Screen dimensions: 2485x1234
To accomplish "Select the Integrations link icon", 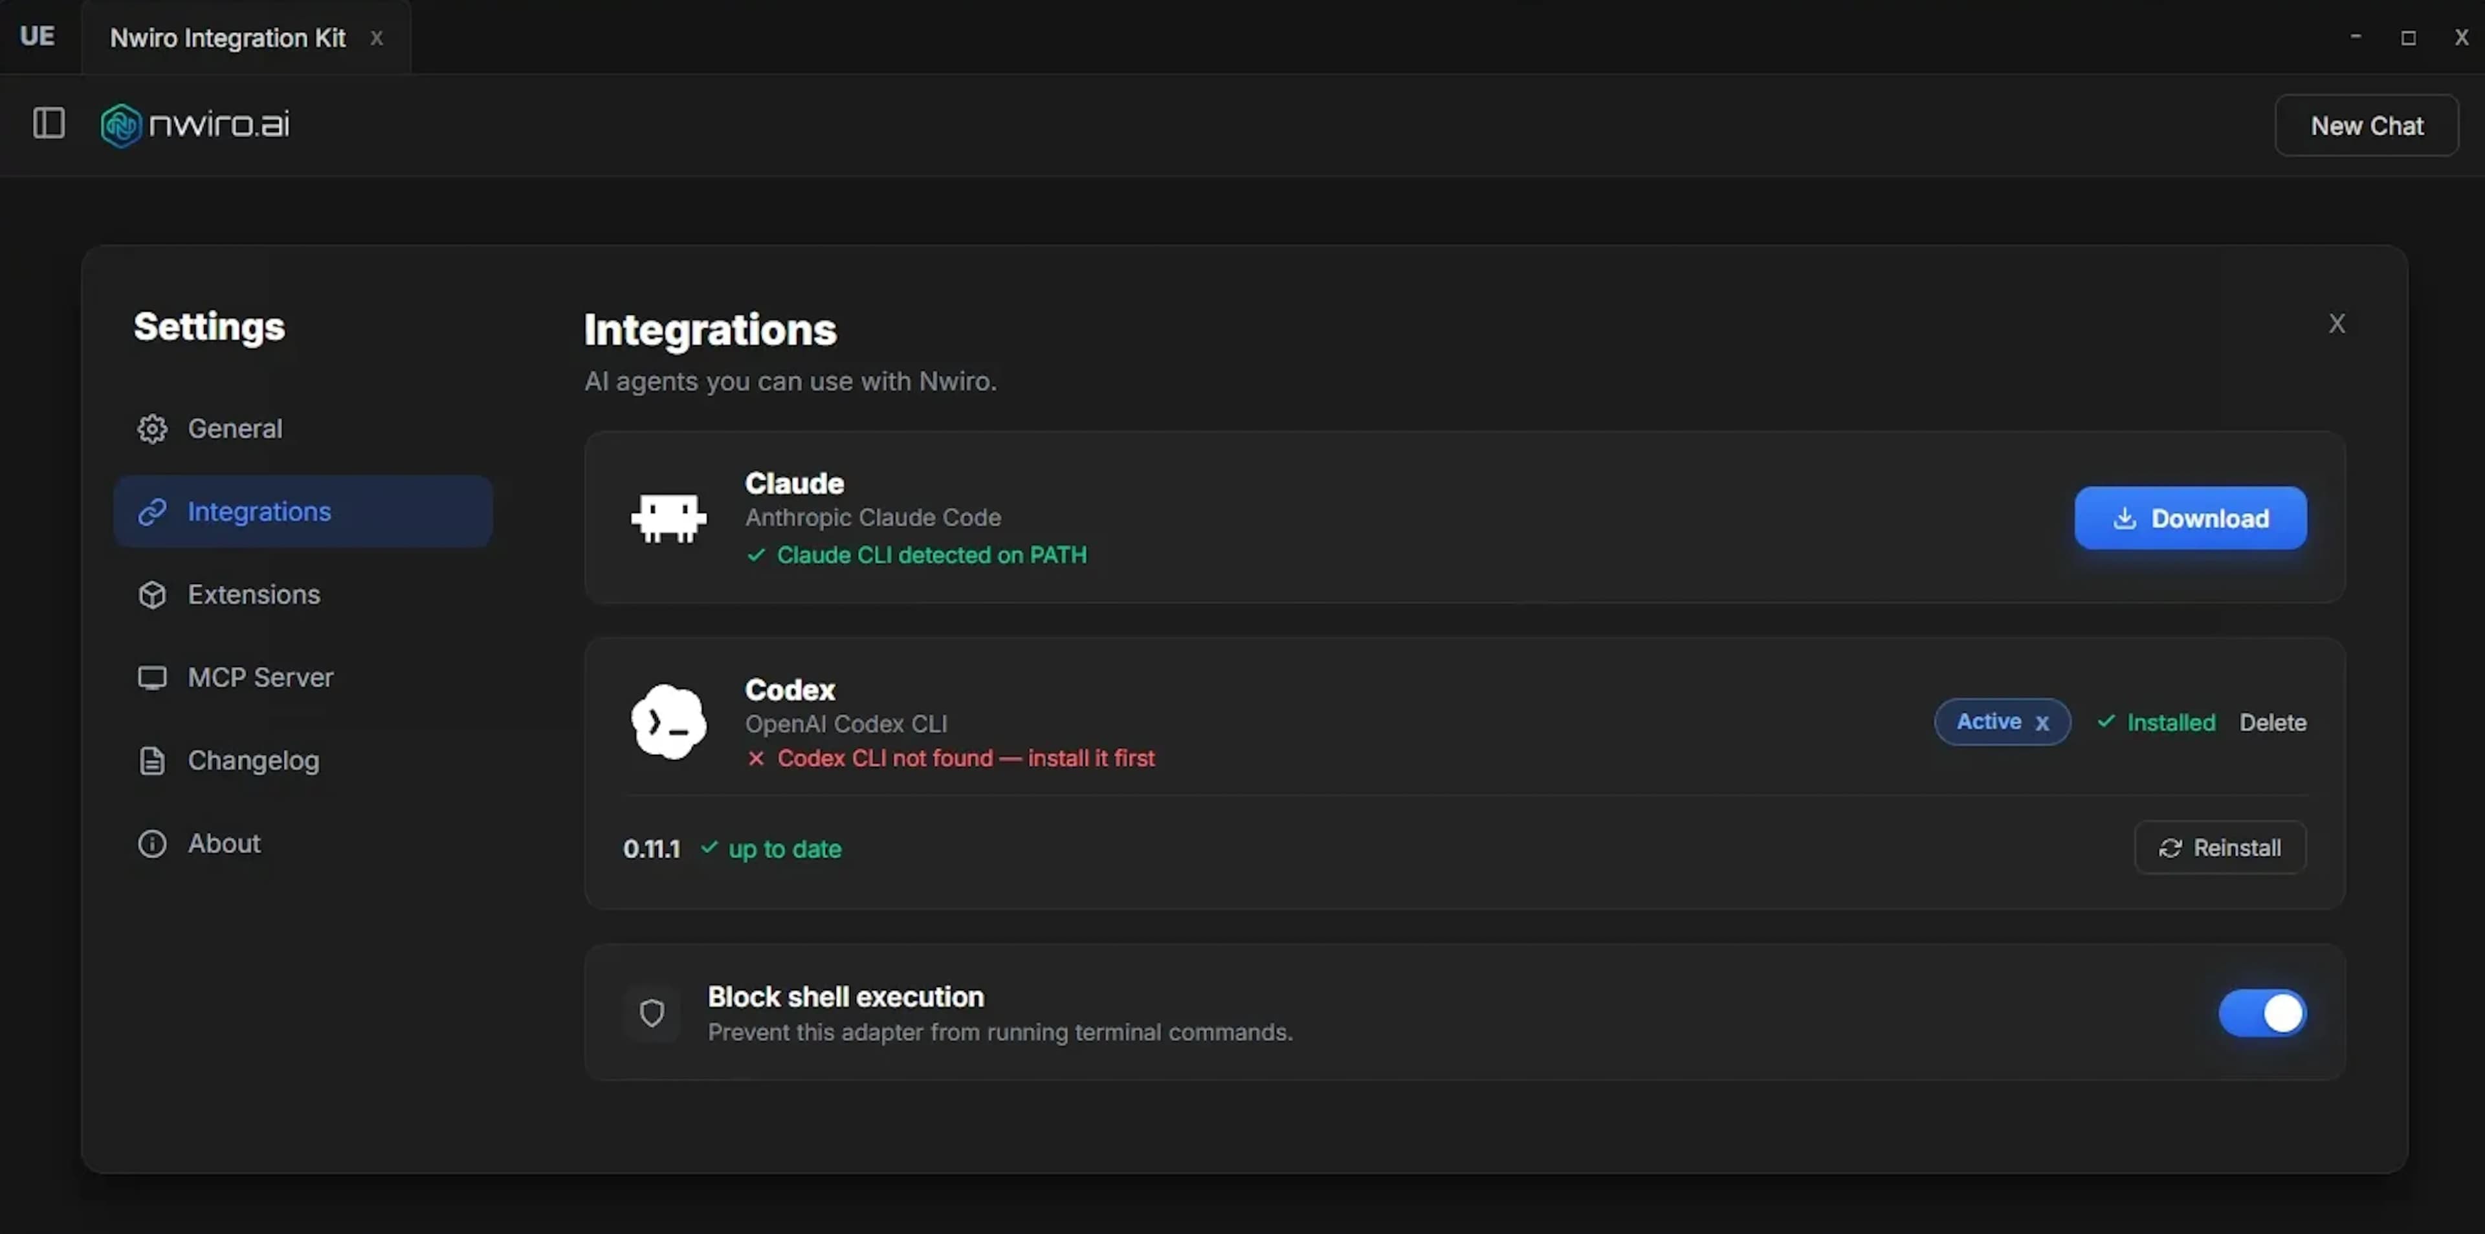I will coord(153,512).
